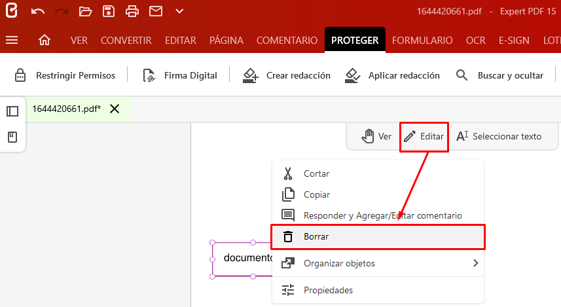Toggle the side panel icon

12,111
